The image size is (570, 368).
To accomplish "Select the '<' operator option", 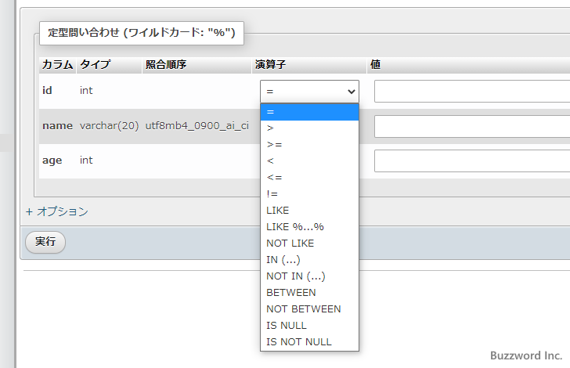I will 309,161.
